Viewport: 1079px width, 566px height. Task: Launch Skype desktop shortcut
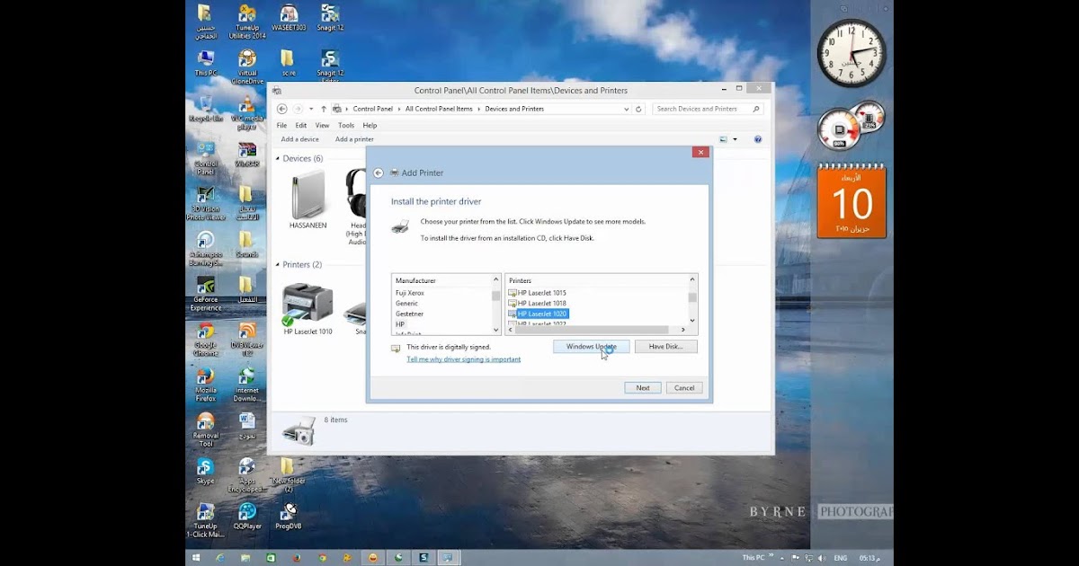click(205, 472)
